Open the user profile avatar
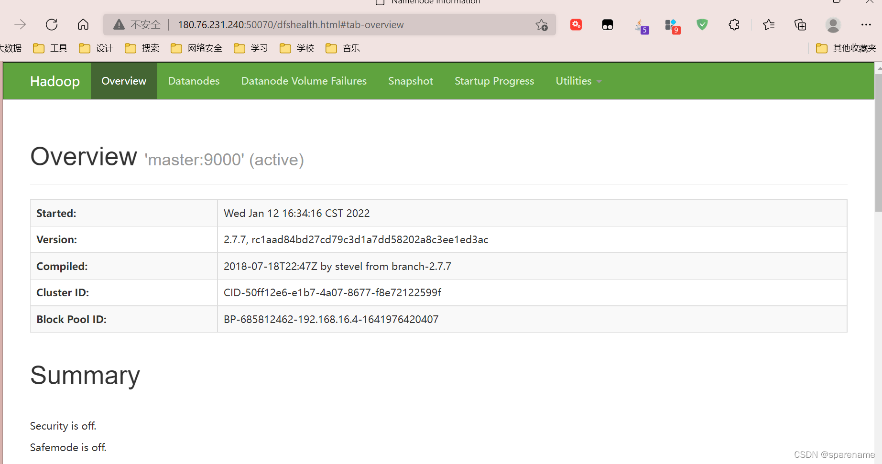 click(833, 25)
